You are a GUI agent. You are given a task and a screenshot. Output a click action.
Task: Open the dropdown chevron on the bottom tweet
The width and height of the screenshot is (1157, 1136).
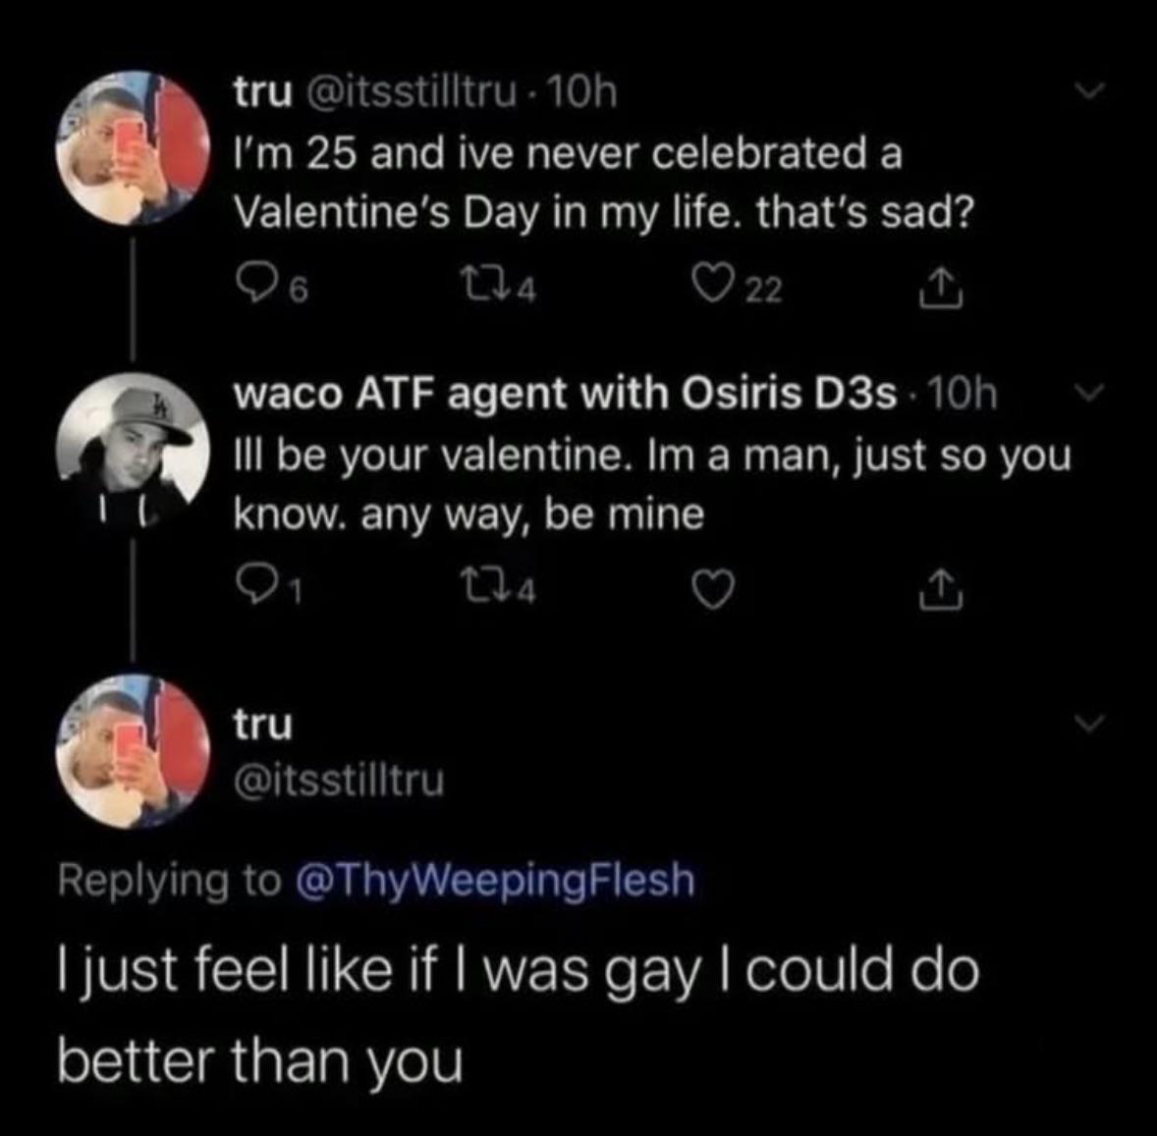point(1088,724)
